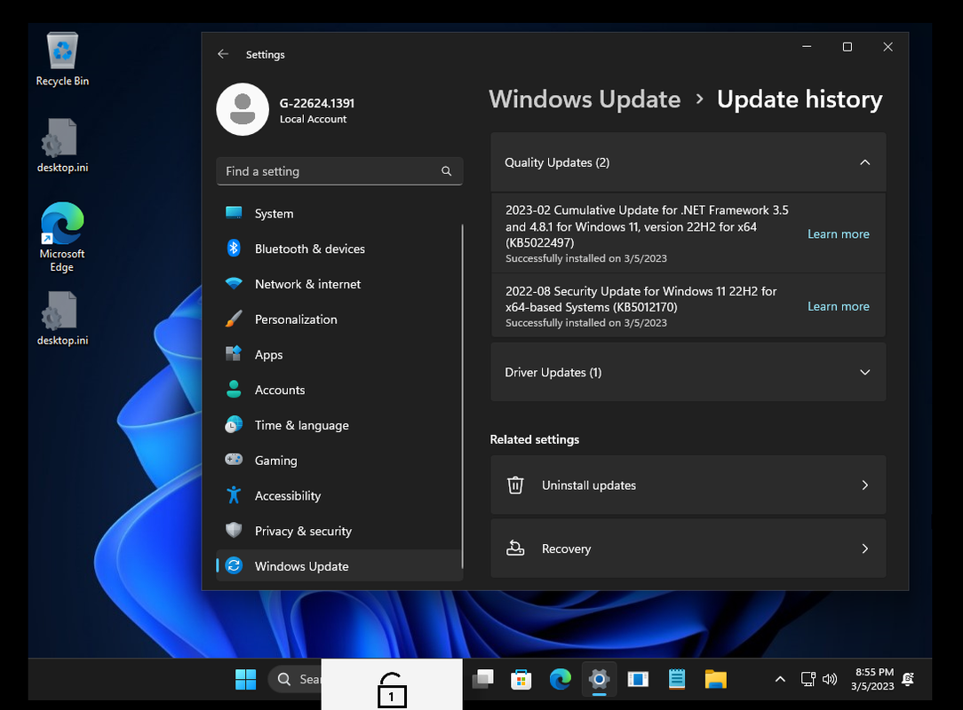Select System in the sidebar
Viewport: 963px width, 710px height.
339,213
